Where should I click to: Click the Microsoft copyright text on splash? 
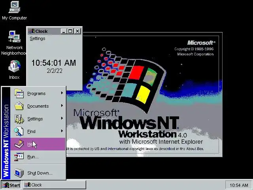(x=194, y=51)
